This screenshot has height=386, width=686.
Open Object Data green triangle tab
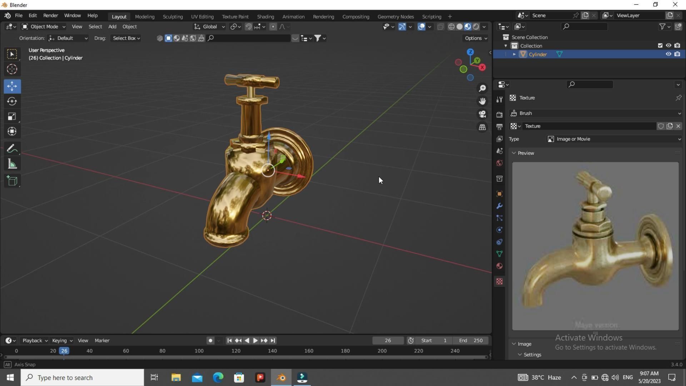499,254
